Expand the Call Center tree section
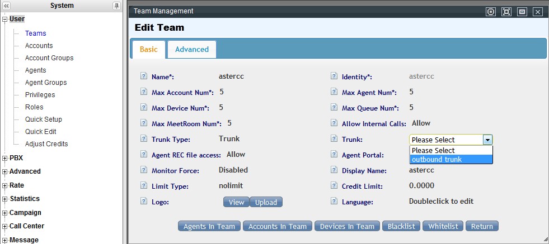Screen dimensions: 549x244 pyautogui.click(x=5, y=226)
